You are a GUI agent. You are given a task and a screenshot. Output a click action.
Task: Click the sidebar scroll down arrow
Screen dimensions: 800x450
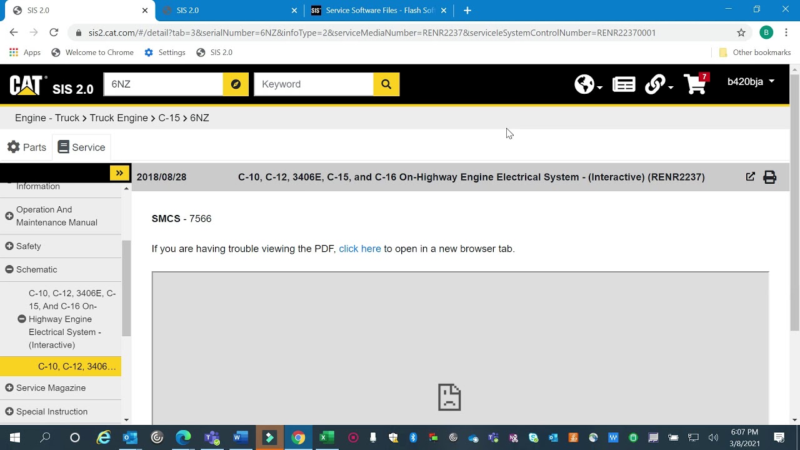(126, 420)
